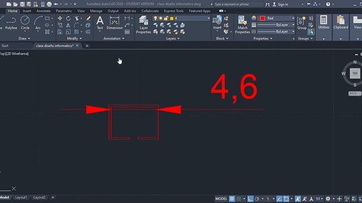Screen dimensions: 362x203
Task: Click Match Properties tool
Action: (243, 25)
